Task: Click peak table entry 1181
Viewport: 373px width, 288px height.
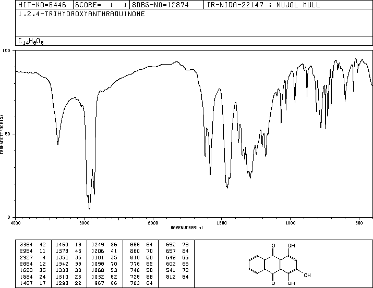Action: [98, 257]
